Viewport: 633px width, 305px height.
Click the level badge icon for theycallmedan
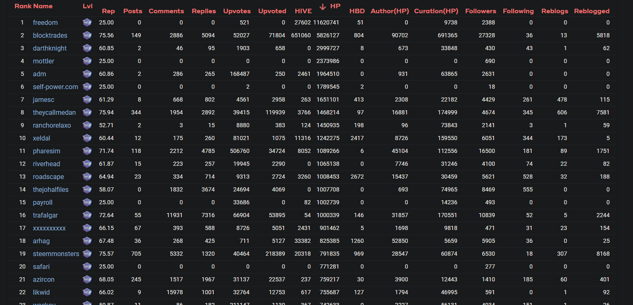coord(87,112)
